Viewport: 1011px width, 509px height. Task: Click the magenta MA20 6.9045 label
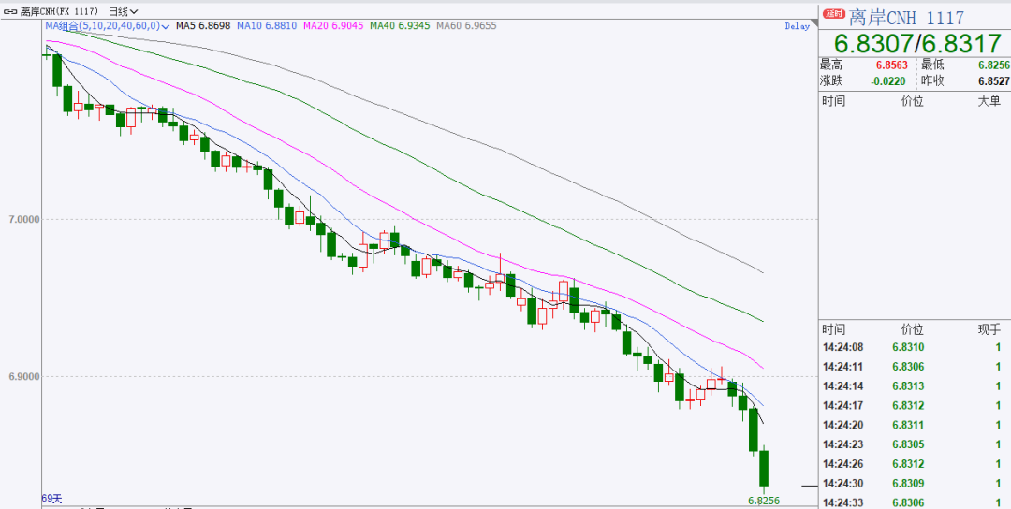pos(332,26)
